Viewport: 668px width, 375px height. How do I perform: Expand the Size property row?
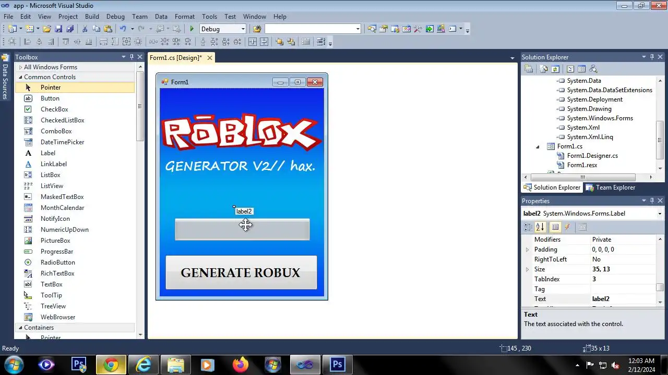[527, 269]
